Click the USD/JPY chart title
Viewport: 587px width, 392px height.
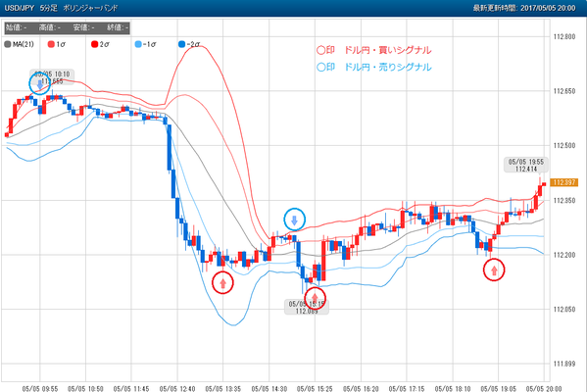click(61, 8)
